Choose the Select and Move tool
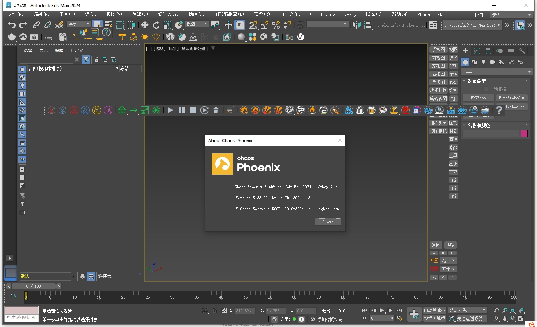The height and width of the screenshot is (327, 537). pos(145,25)
